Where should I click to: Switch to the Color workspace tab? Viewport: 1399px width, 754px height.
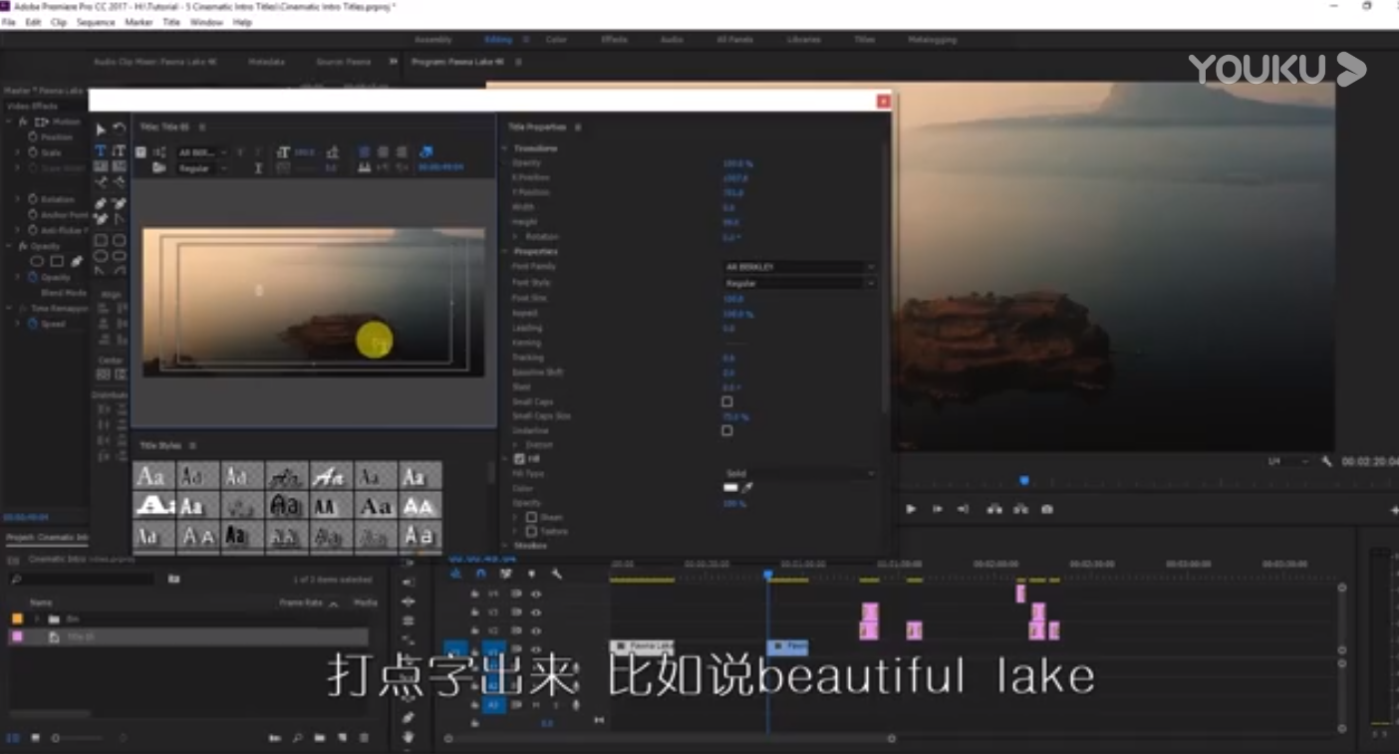point(556,40)
